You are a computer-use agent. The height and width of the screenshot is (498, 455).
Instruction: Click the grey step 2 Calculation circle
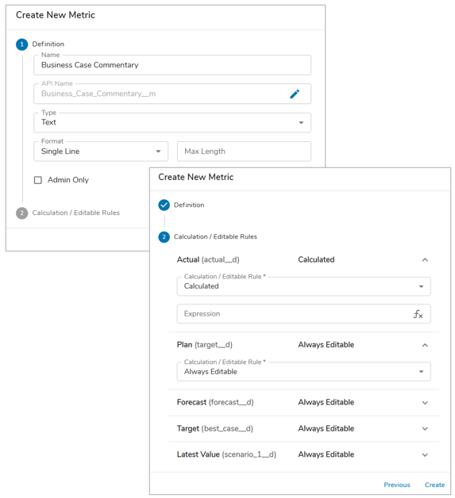click(x=22, y=213)
